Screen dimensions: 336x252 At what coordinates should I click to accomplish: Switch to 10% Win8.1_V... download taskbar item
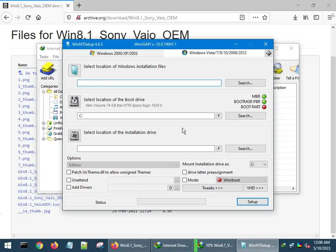pyautogui.click(x=215, y=245)
